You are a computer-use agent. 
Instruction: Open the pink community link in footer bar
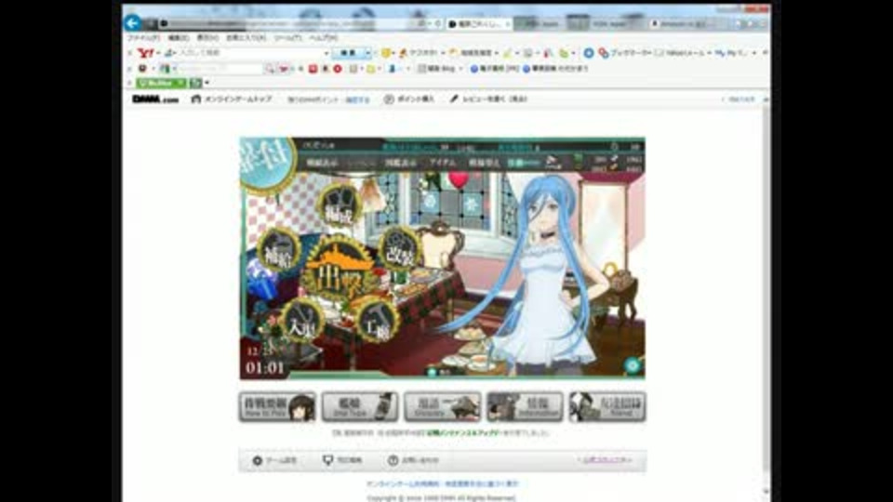coord(606,460)
